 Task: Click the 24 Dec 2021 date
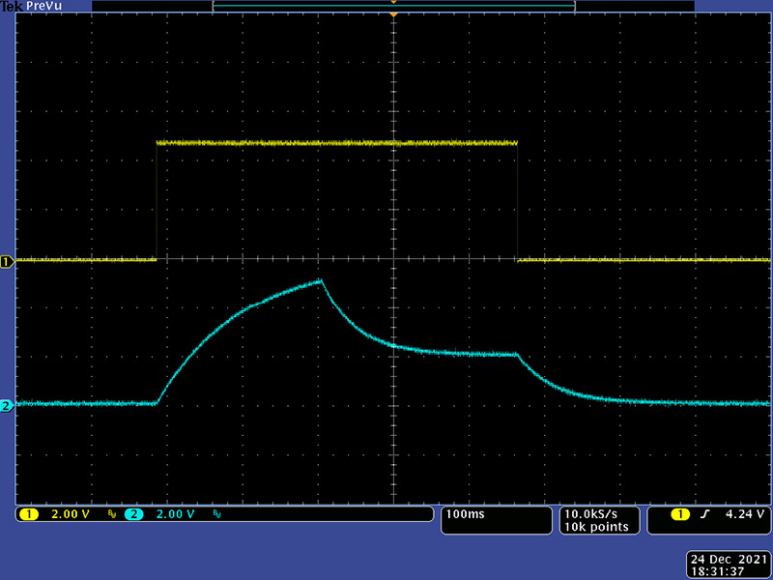(x=729, y=560)
